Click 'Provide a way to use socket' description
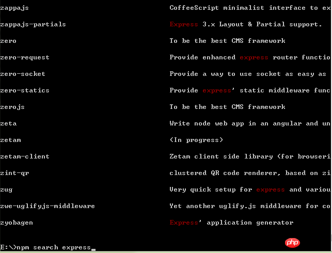The image size is (332, 253). point(248,74)
